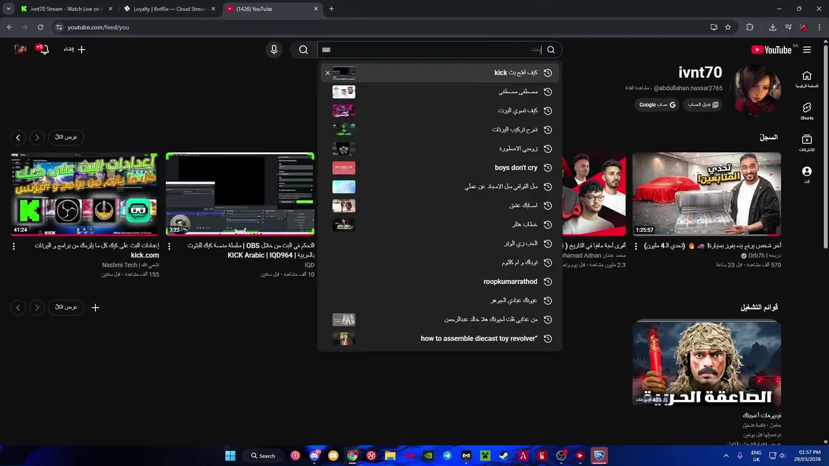Open options menu for the OBS KICK Arabic video
This screenshot has width=829, height=466.
point(170,246)
